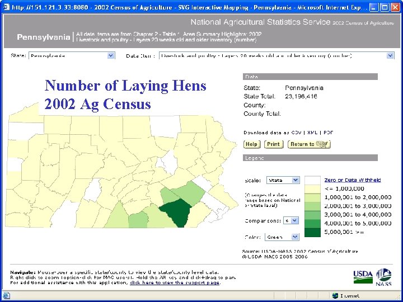The image size is (403, 302).
Task: Click the Data section header
Action: point(310,77)
